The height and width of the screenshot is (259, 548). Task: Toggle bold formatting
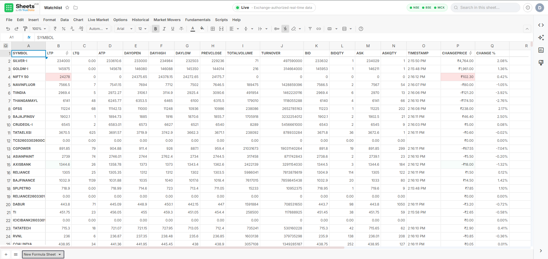(x=156, y=29)
